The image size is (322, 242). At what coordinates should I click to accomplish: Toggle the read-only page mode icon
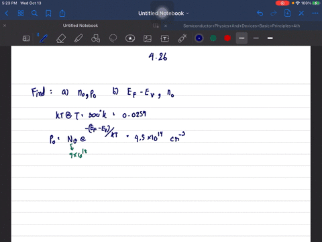click(x=26, y=38)
